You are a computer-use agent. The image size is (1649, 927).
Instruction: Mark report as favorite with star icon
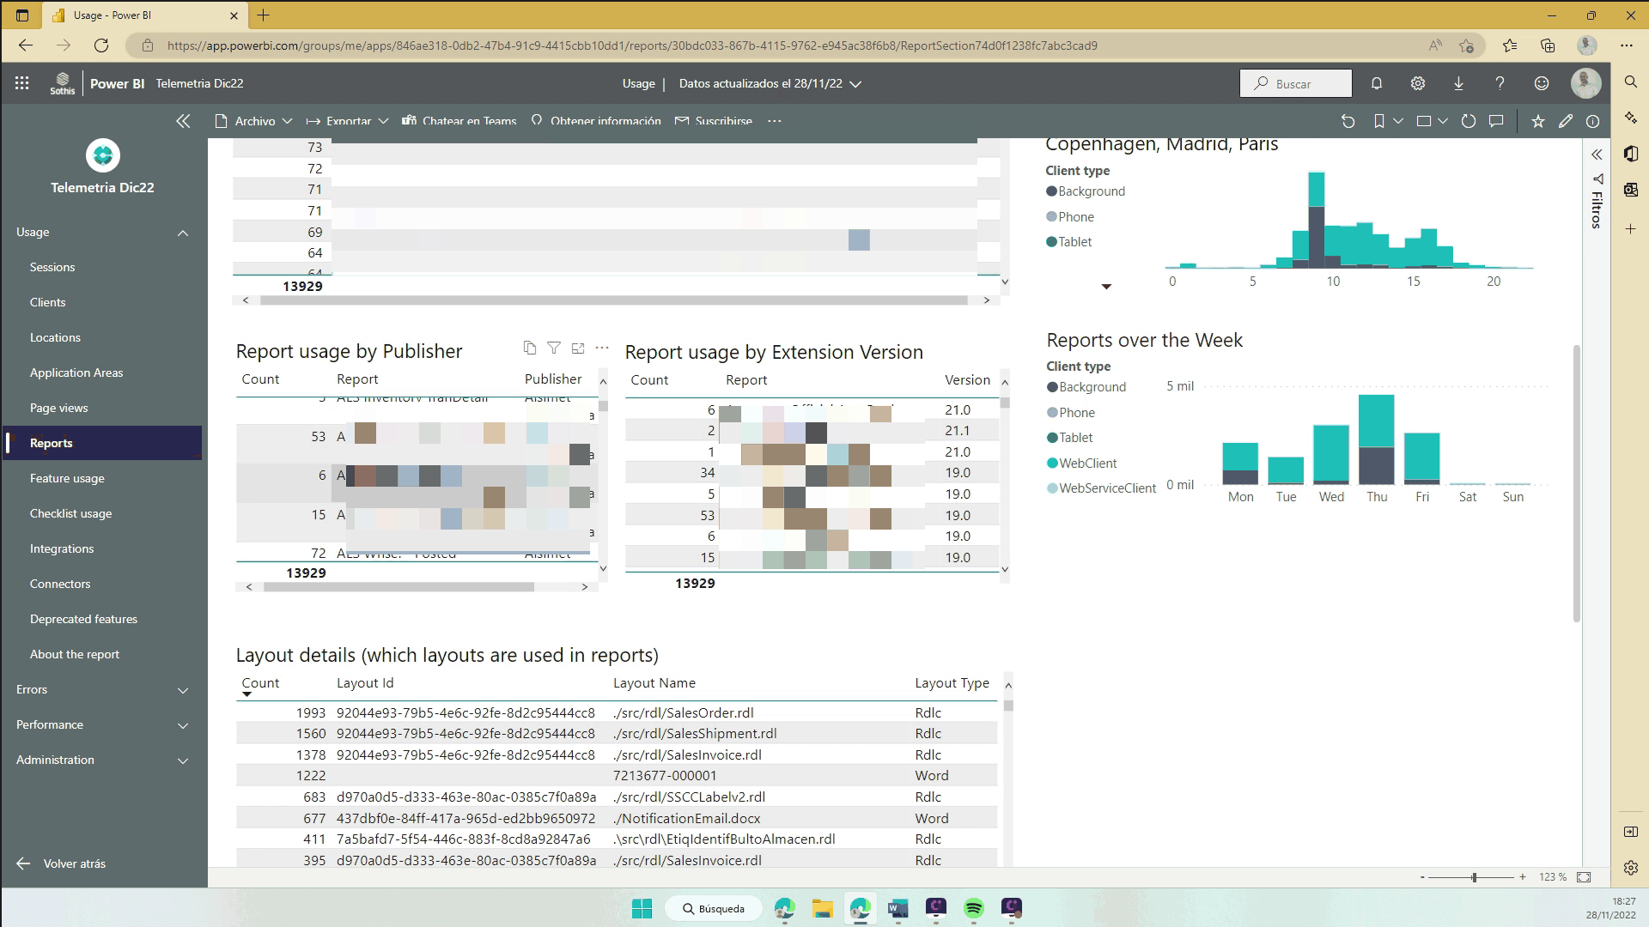[1538, 121]
